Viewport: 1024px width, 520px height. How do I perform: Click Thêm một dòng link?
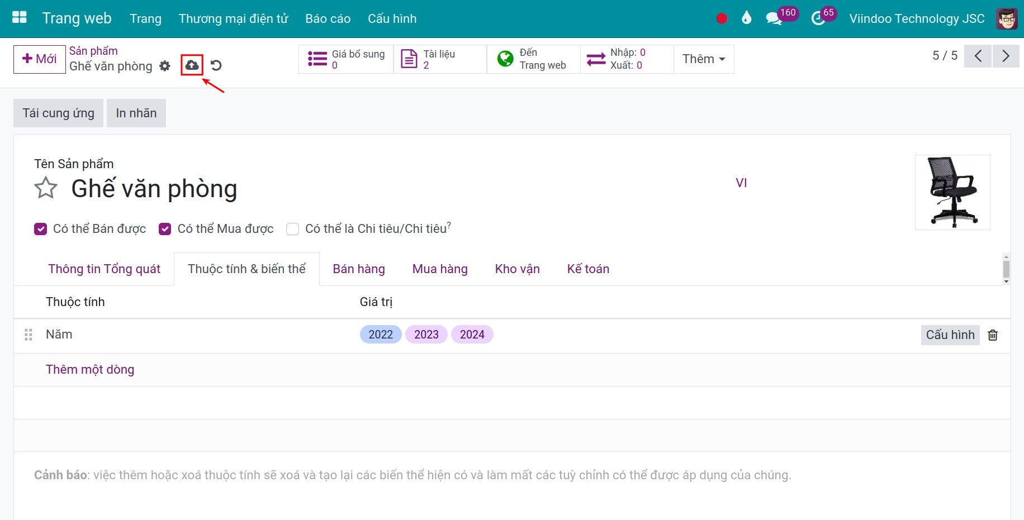coord(90,370)
